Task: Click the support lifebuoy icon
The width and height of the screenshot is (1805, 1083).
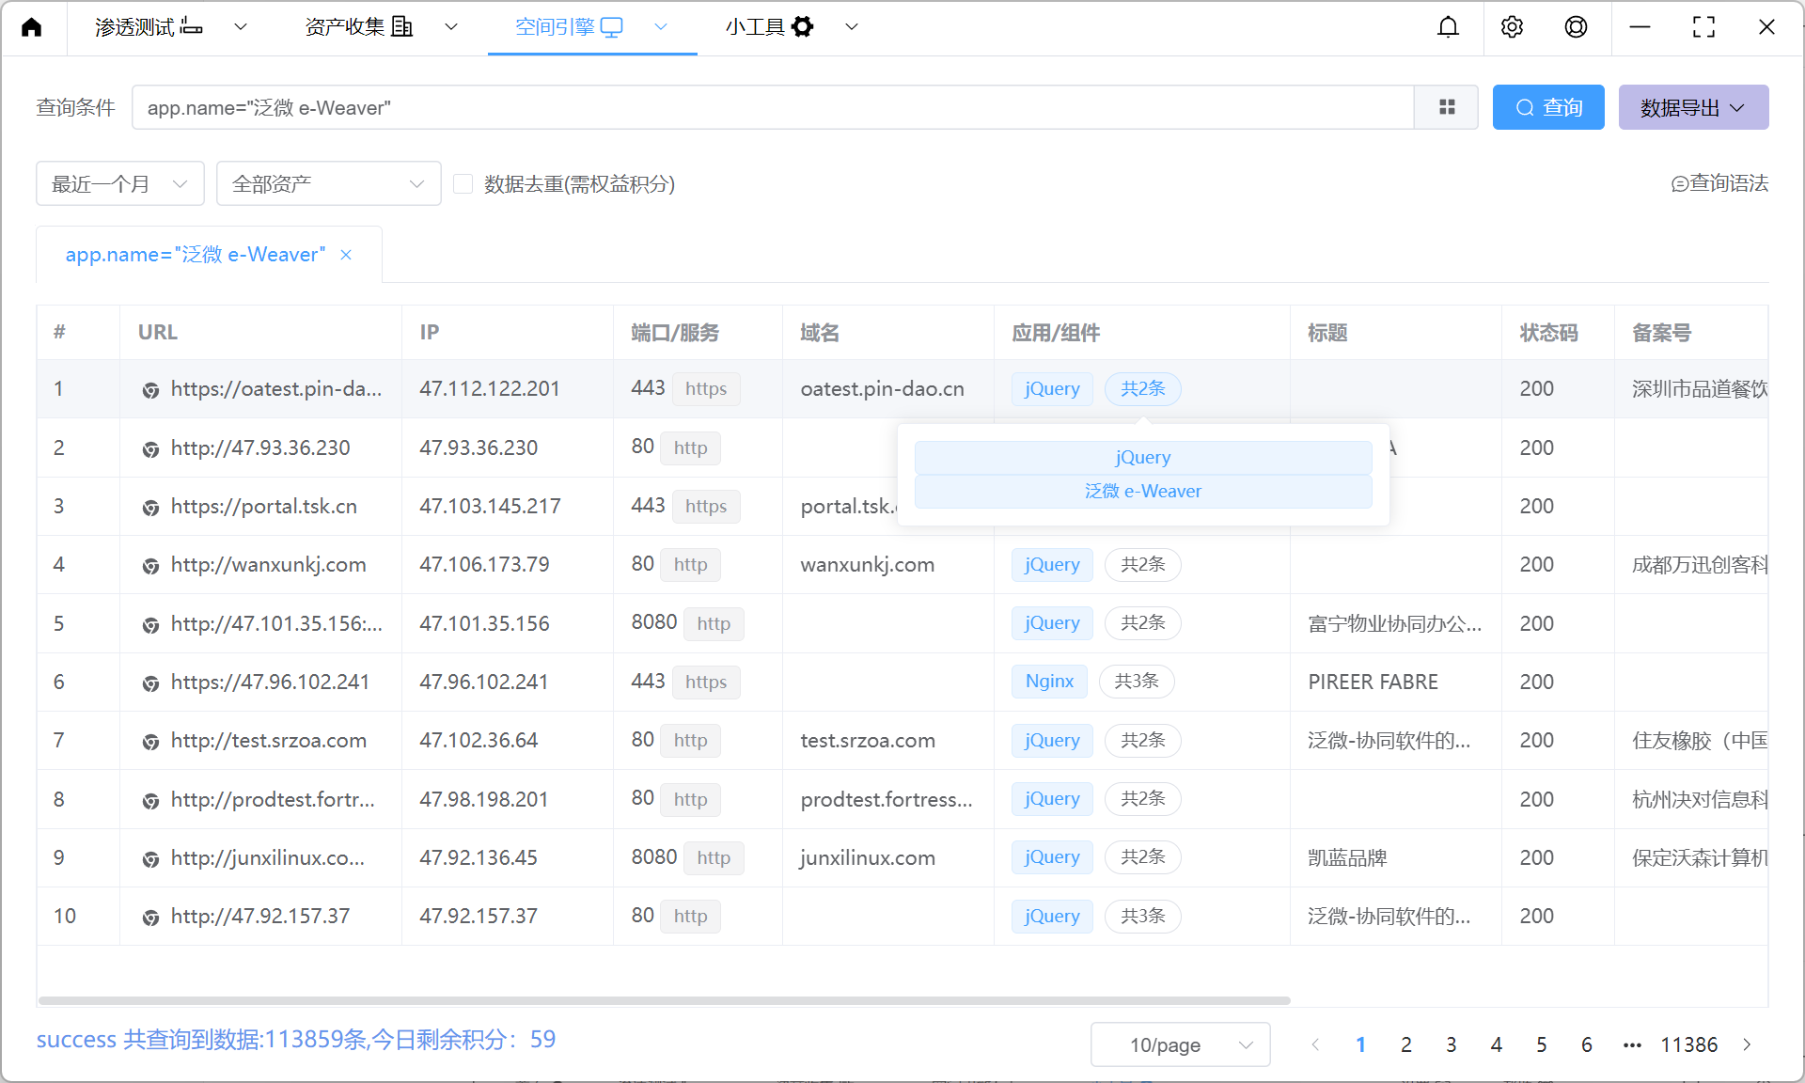Action: point(1576,27)
